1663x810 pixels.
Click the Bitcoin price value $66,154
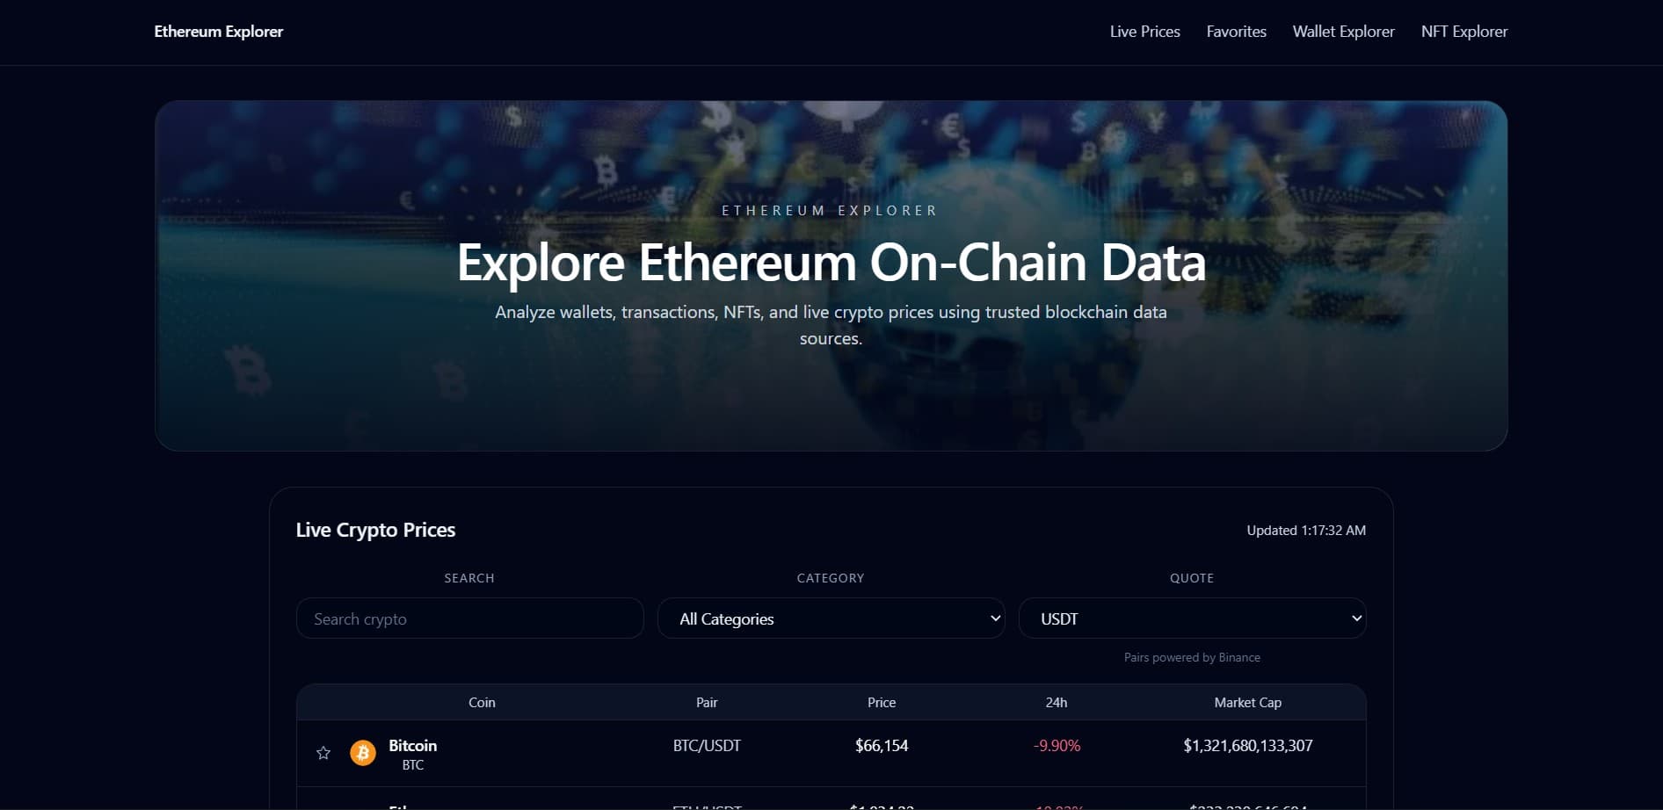(x=881, y=745)
